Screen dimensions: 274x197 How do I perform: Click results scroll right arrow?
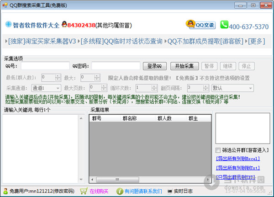coord(208,180)
